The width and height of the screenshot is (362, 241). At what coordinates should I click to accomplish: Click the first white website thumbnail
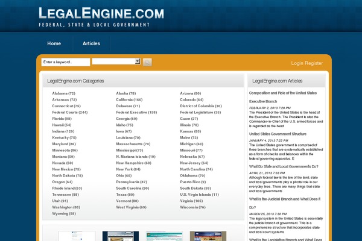[x=77, y=236]
